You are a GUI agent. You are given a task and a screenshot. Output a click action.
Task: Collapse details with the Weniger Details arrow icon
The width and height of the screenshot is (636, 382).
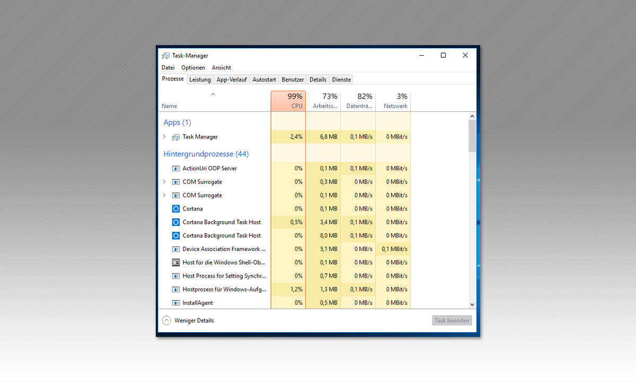click(166, 320)
